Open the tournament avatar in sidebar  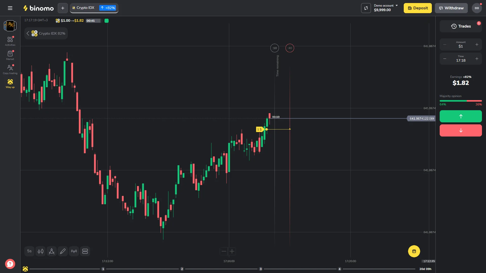pos(10,26)
